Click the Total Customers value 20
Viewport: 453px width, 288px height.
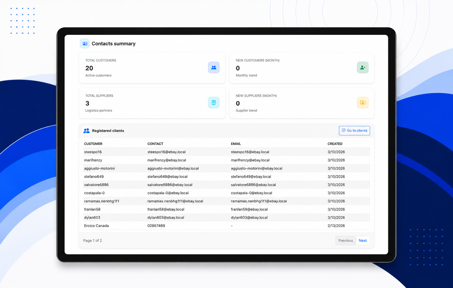(x=89, y=68)
